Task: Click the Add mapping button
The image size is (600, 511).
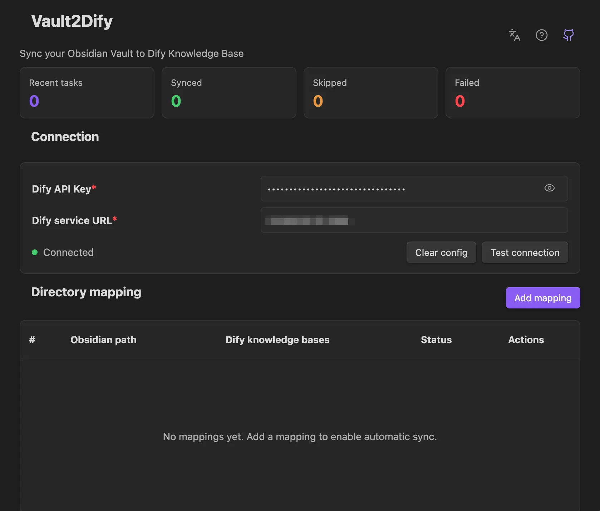Action: click(x=543, y=298)
